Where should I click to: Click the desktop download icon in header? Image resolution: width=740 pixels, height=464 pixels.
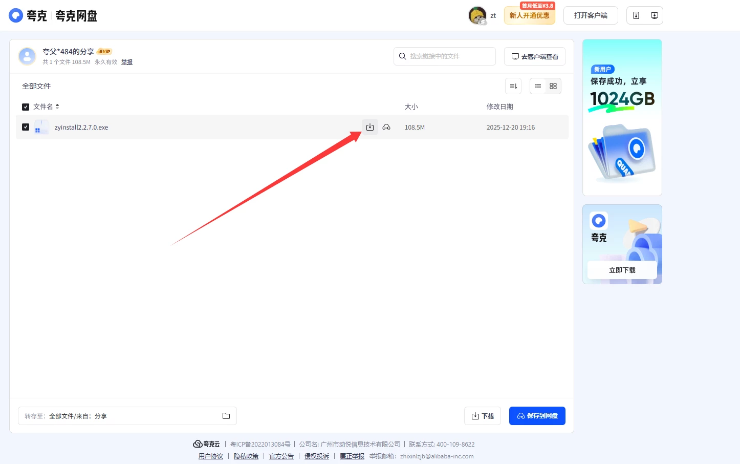(x=654, y=15)
